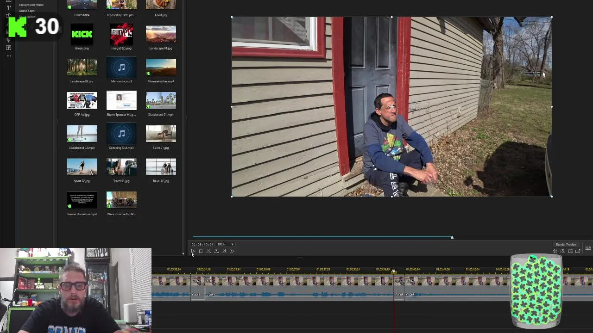
Task: Select the Travel 02.jpg thumbnail
Action: click(x=161, y=167)
